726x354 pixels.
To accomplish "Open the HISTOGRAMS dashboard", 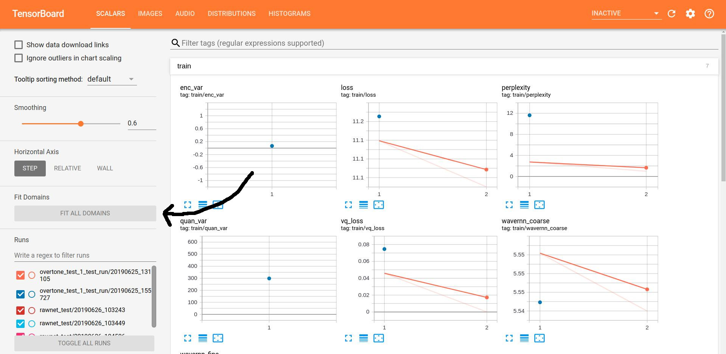I will point(289,14).
